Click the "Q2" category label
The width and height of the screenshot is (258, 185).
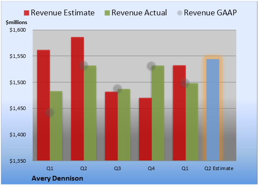[x=83, y=168]
